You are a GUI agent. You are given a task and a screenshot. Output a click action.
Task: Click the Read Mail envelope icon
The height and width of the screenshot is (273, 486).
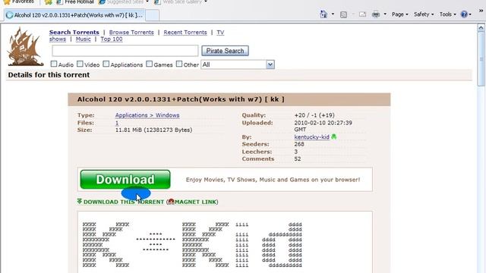pyautogui.click(x=362, y=14)
